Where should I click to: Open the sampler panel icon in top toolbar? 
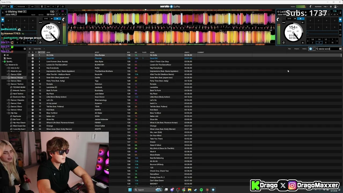58,6
